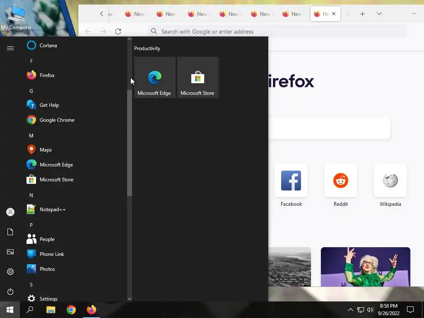Reload the Firefox page
424x318 pixels.
tap(118, 31)
